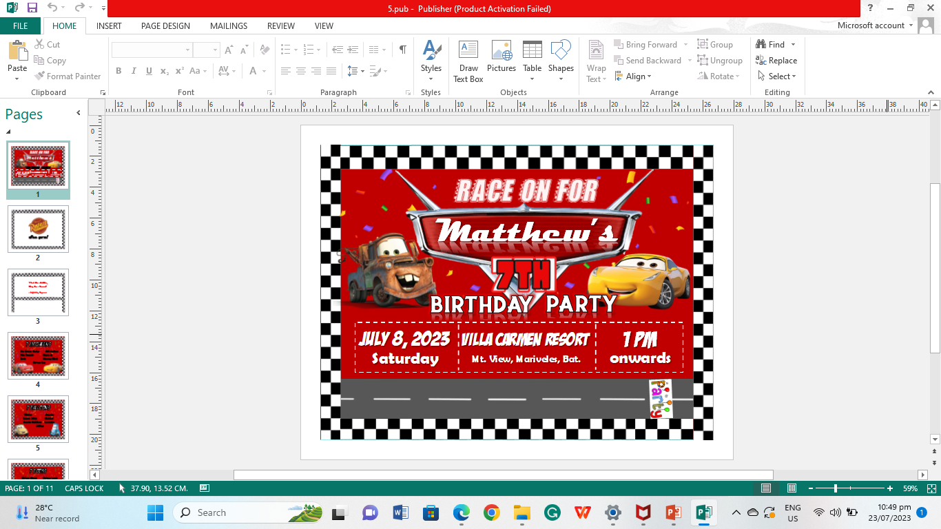Align text left in Paragraph group

tap(286, 71)
